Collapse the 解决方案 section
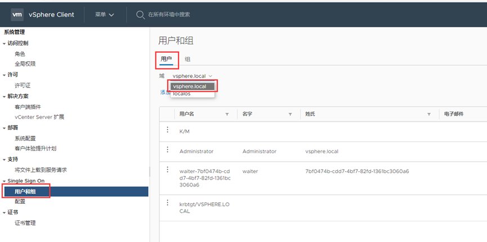 [x=4, y=97]
